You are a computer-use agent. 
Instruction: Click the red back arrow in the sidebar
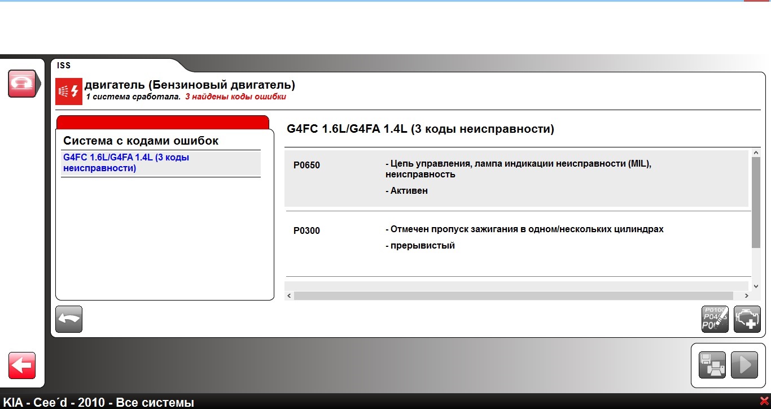tap(22, 366)
